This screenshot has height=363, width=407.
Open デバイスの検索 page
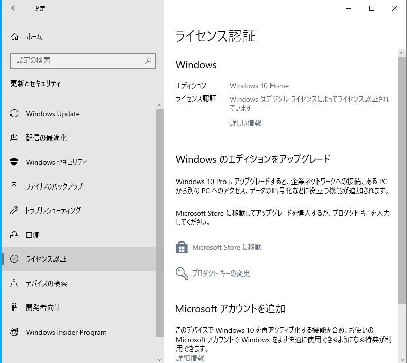click(x=79, y=283)
